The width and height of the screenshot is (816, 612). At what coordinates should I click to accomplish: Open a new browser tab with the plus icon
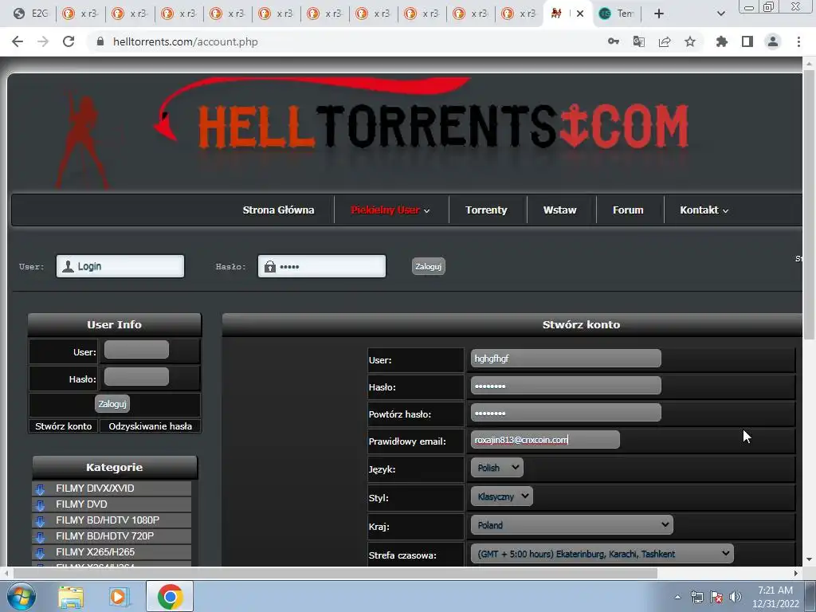click(659, 14)
